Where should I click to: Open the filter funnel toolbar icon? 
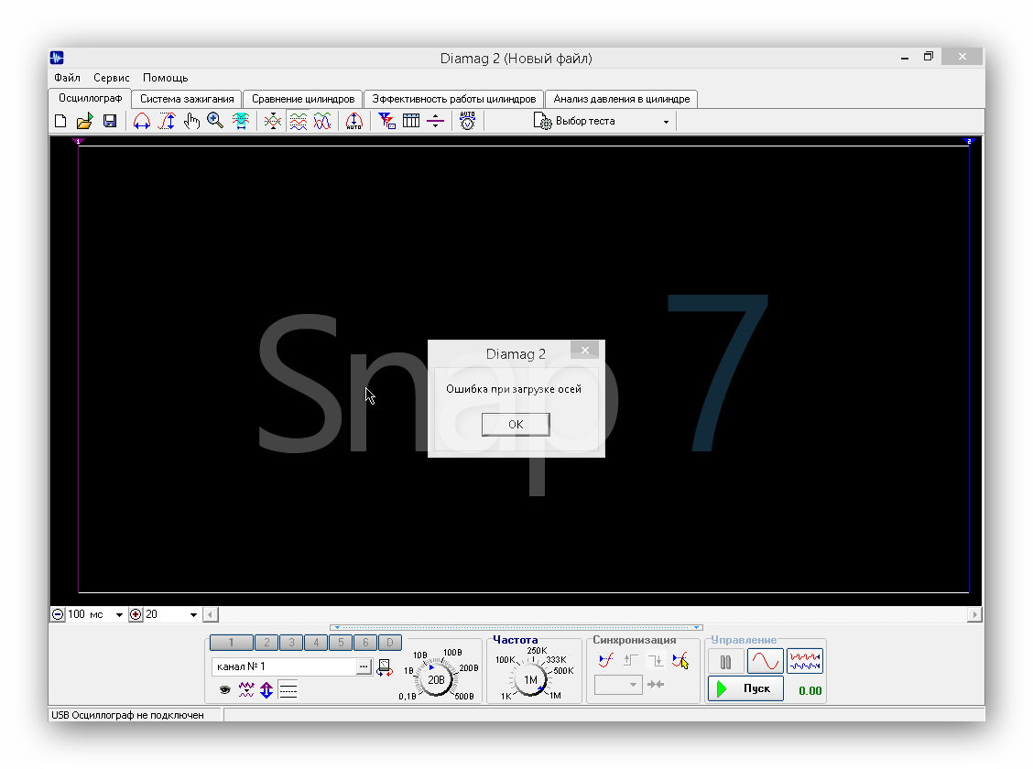point(386,121)
